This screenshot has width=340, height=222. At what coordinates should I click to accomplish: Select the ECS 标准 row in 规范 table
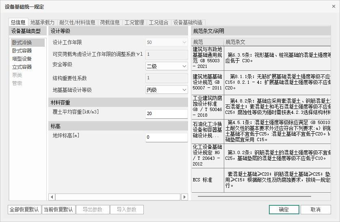[x=207, y=180]
